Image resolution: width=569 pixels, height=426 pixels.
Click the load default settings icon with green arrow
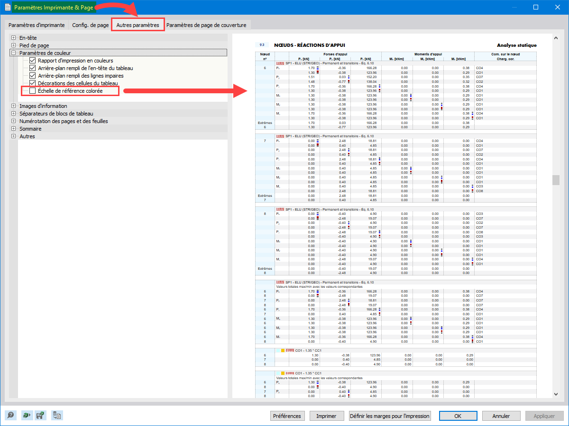coord(26,415)
